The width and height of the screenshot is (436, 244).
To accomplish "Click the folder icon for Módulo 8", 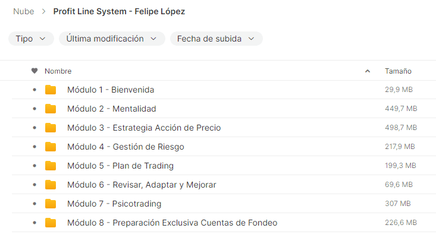I will click(x=51, y=223).
